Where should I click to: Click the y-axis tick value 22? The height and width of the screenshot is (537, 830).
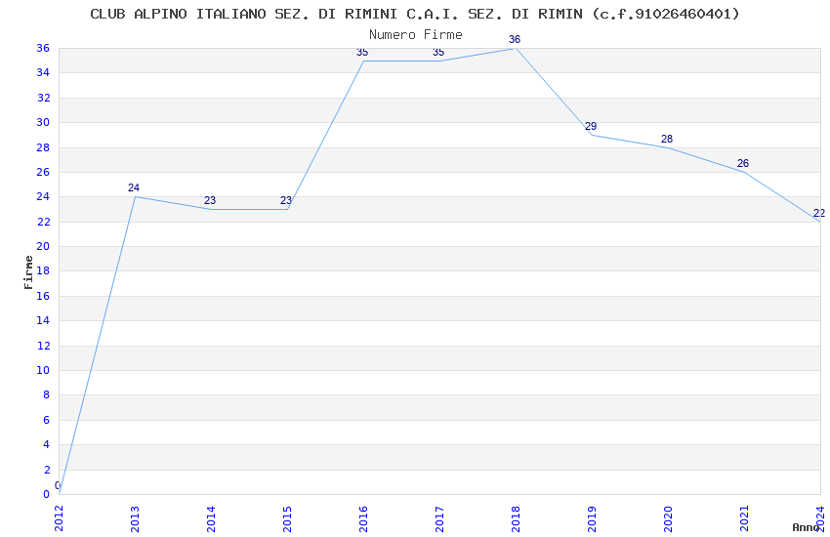pos(43,222)
